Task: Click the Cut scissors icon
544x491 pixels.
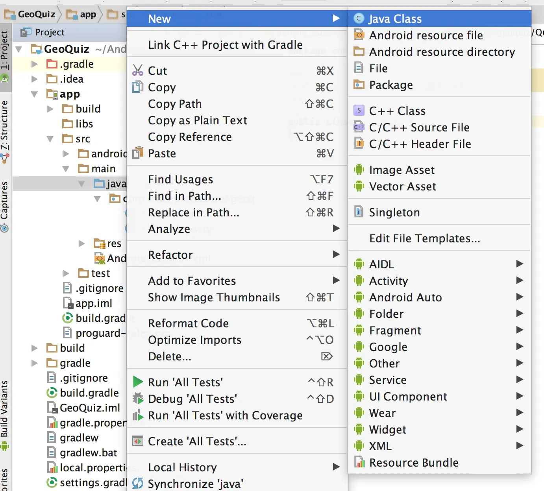Action: click(x=138, y=70)
